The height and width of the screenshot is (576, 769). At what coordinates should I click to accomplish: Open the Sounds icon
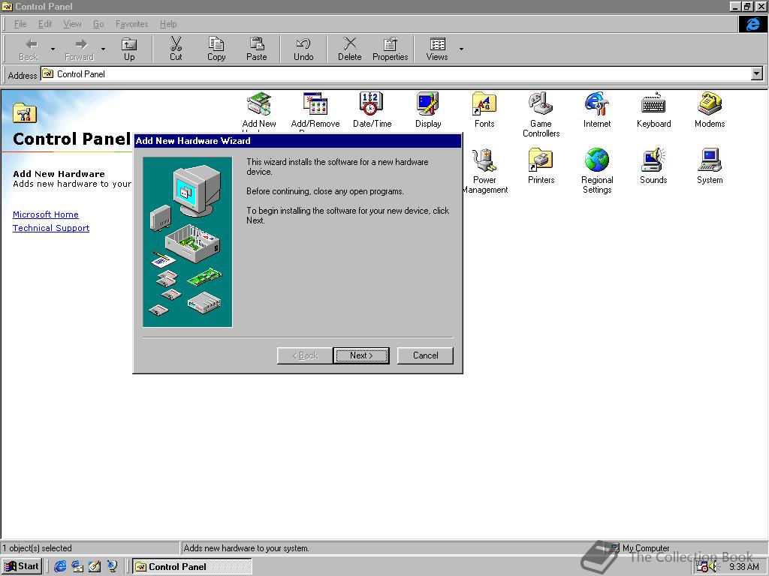click(x=653, y=160)
